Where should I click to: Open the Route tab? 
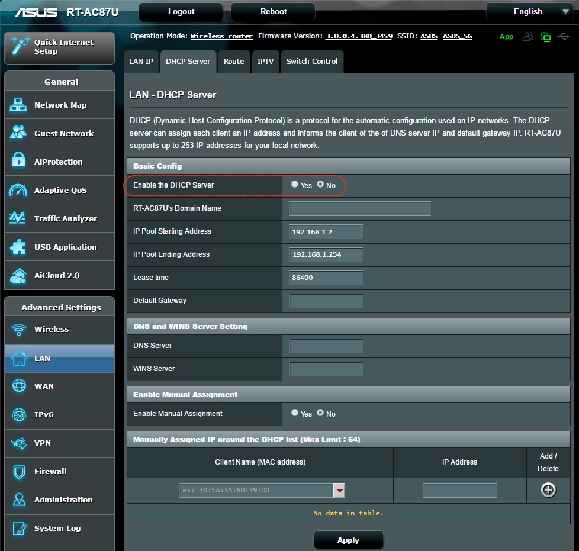(234, 62)
